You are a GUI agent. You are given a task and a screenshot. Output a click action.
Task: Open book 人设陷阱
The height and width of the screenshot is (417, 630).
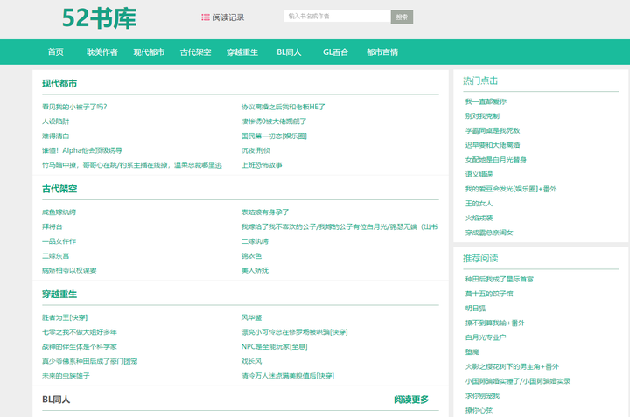coord(55,122)
